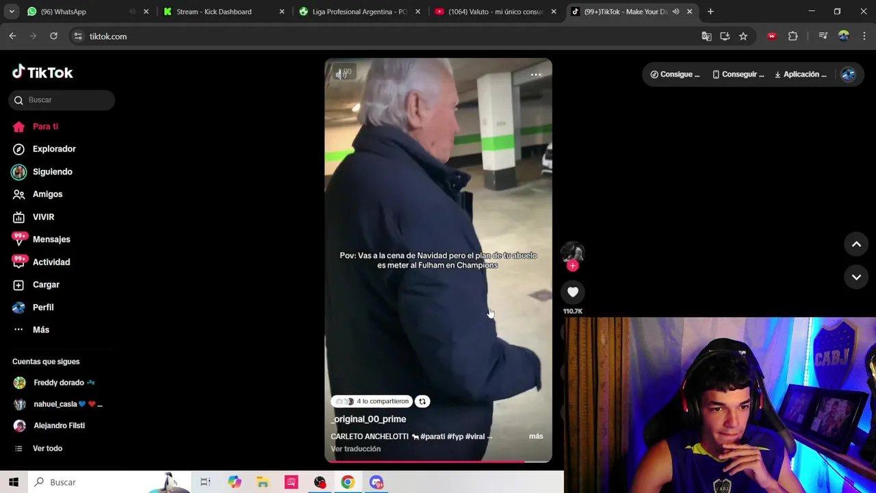
Task: Click the '4 lo compartieron' pill
Action: click(x=372, y=401)
